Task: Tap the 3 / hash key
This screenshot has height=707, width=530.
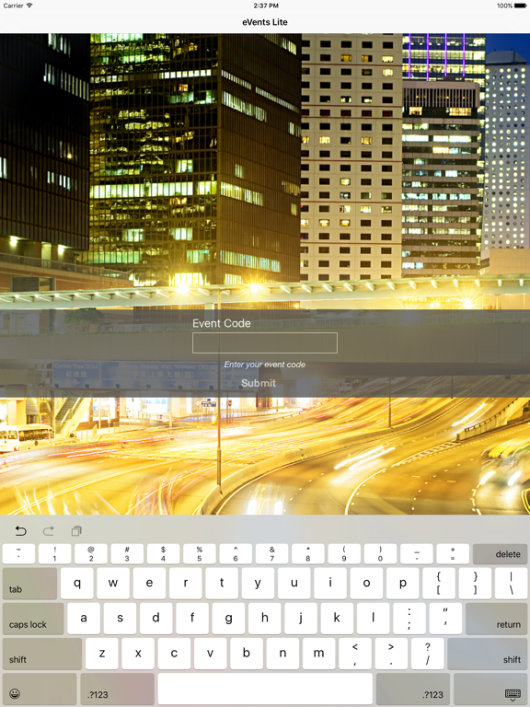Action: coord(127,553)
